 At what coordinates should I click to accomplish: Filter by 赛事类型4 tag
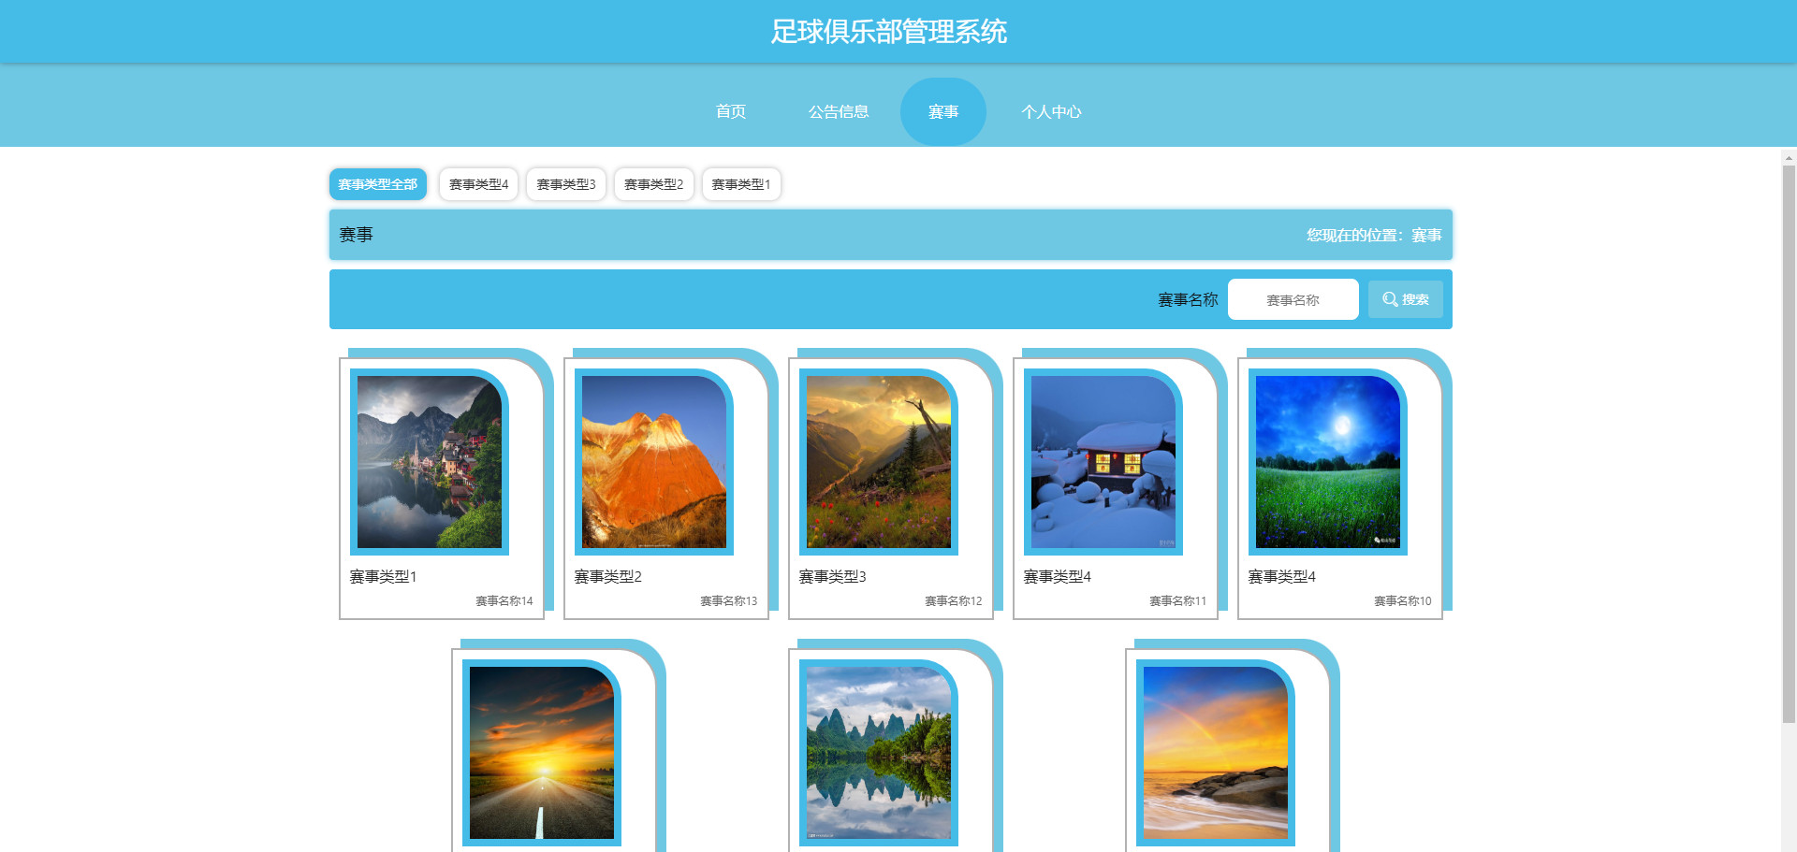tap(478, 184)
